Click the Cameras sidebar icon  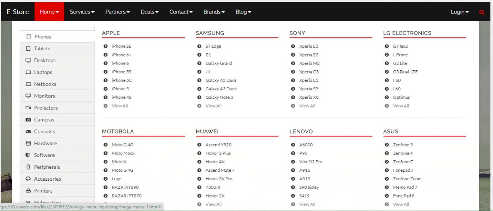[x=28, y=120]
